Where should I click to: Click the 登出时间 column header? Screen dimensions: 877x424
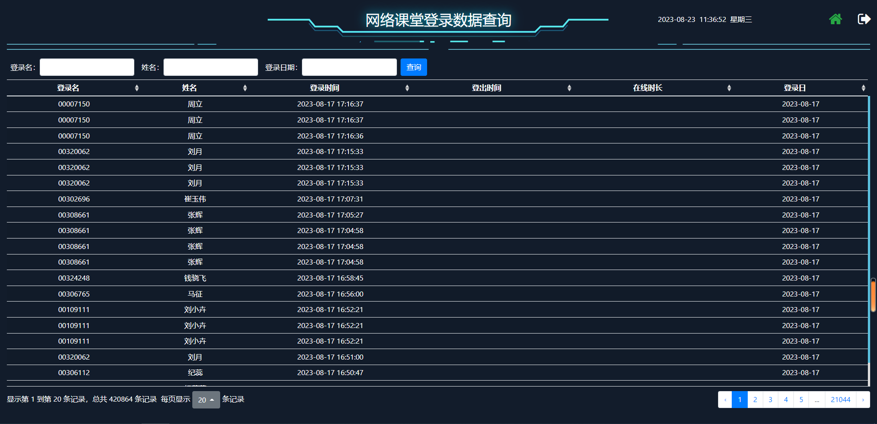486,88
